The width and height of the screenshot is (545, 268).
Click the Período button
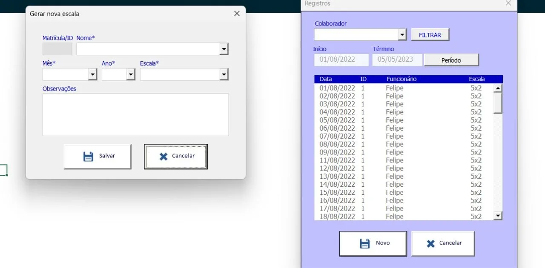451,60
